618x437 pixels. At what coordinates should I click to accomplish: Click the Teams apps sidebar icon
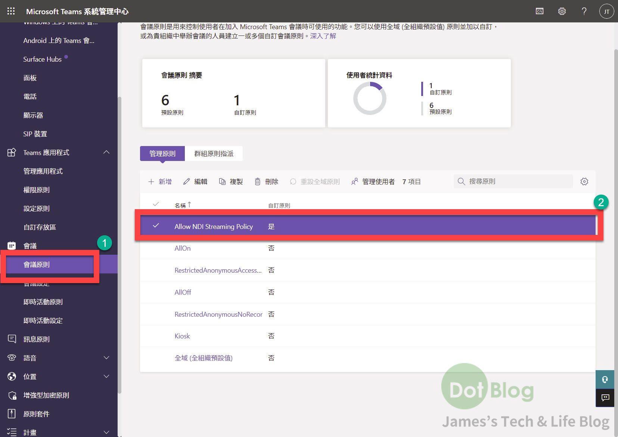[12, 152]
